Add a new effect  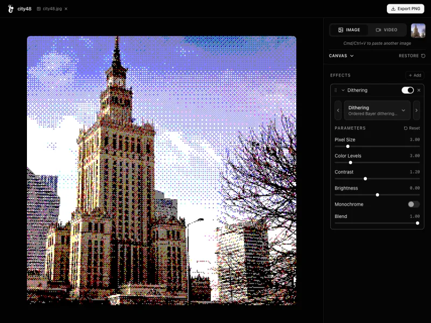pos(415,75)
